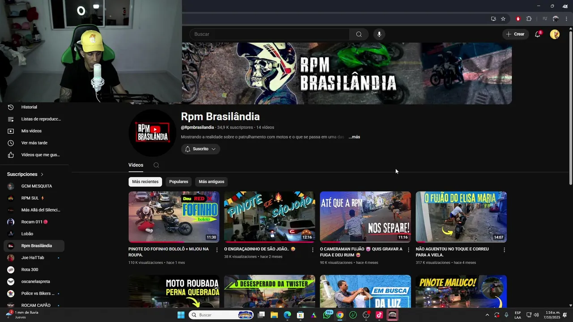Open Police vs Bikers subscription channel
This screenshot has height=322, width=573.
[x=34, y=293]
